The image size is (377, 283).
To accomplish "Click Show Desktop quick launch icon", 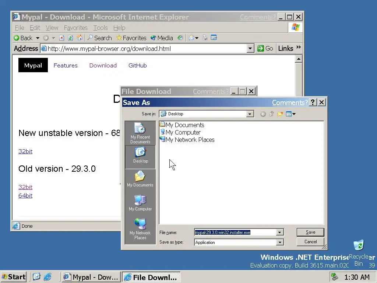I will 36,277.
